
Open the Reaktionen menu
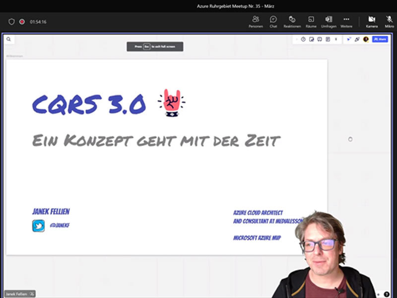(292, 22)
